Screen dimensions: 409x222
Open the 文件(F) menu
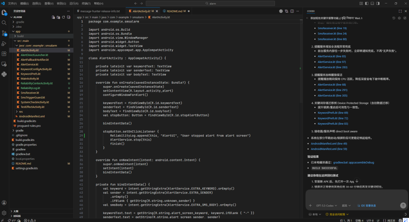tap(12, 3)
